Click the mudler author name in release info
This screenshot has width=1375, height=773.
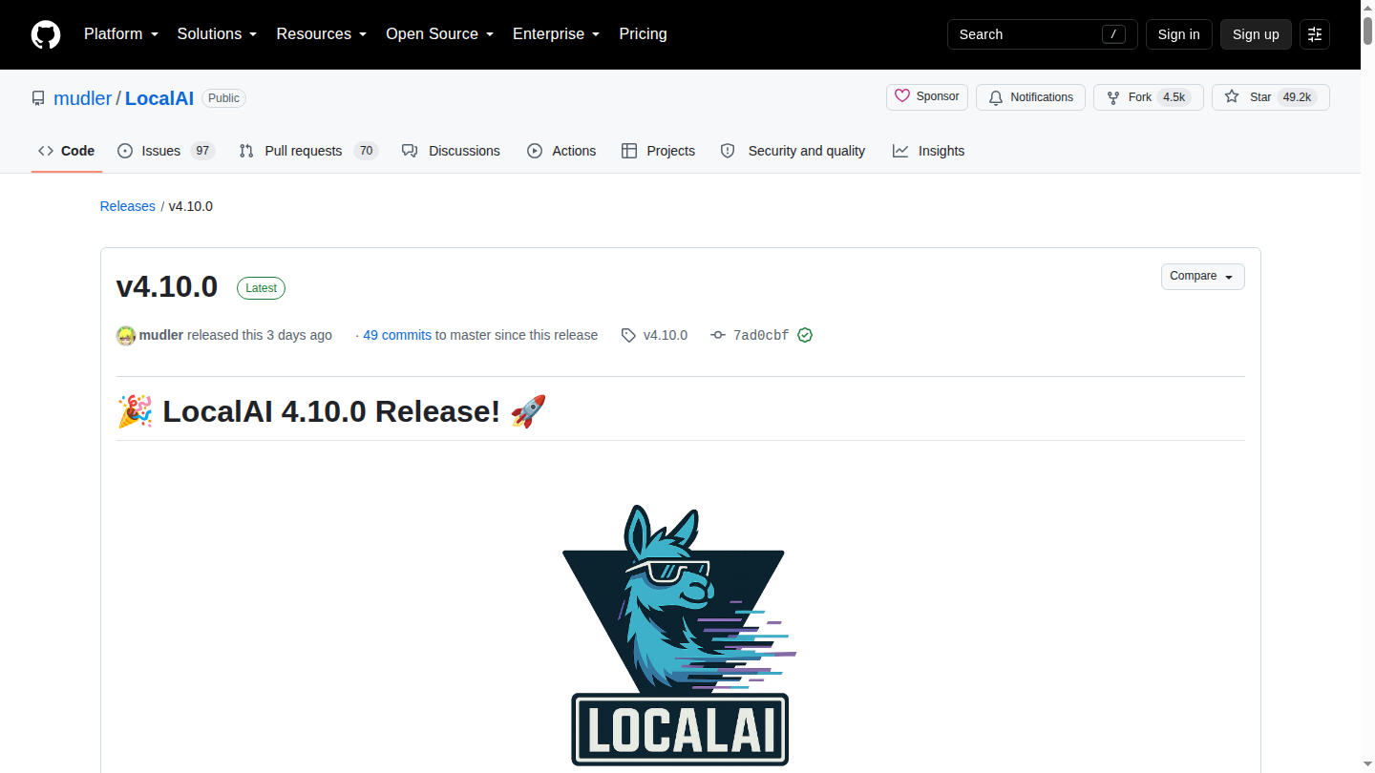[161, 335]
